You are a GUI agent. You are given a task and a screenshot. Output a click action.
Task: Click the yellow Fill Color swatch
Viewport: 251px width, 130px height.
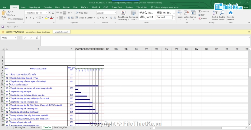46,18
